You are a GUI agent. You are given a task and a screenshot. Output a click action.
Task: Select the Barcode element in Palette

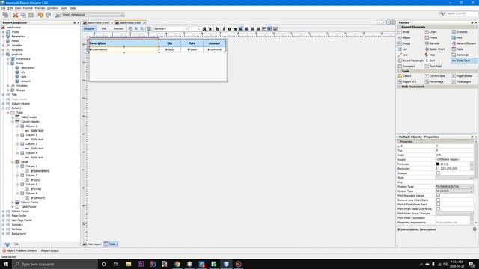tap(433, 43)
